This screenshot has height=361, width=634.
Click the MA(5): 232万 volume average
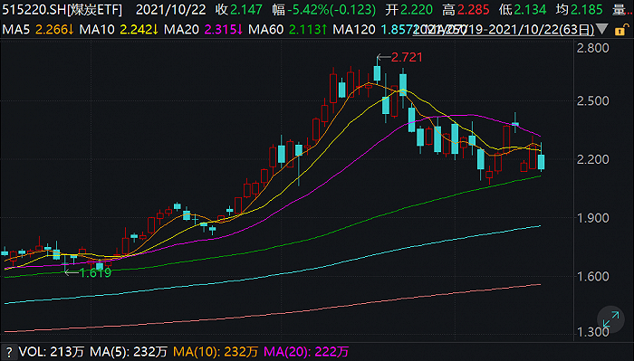point(129,352)
